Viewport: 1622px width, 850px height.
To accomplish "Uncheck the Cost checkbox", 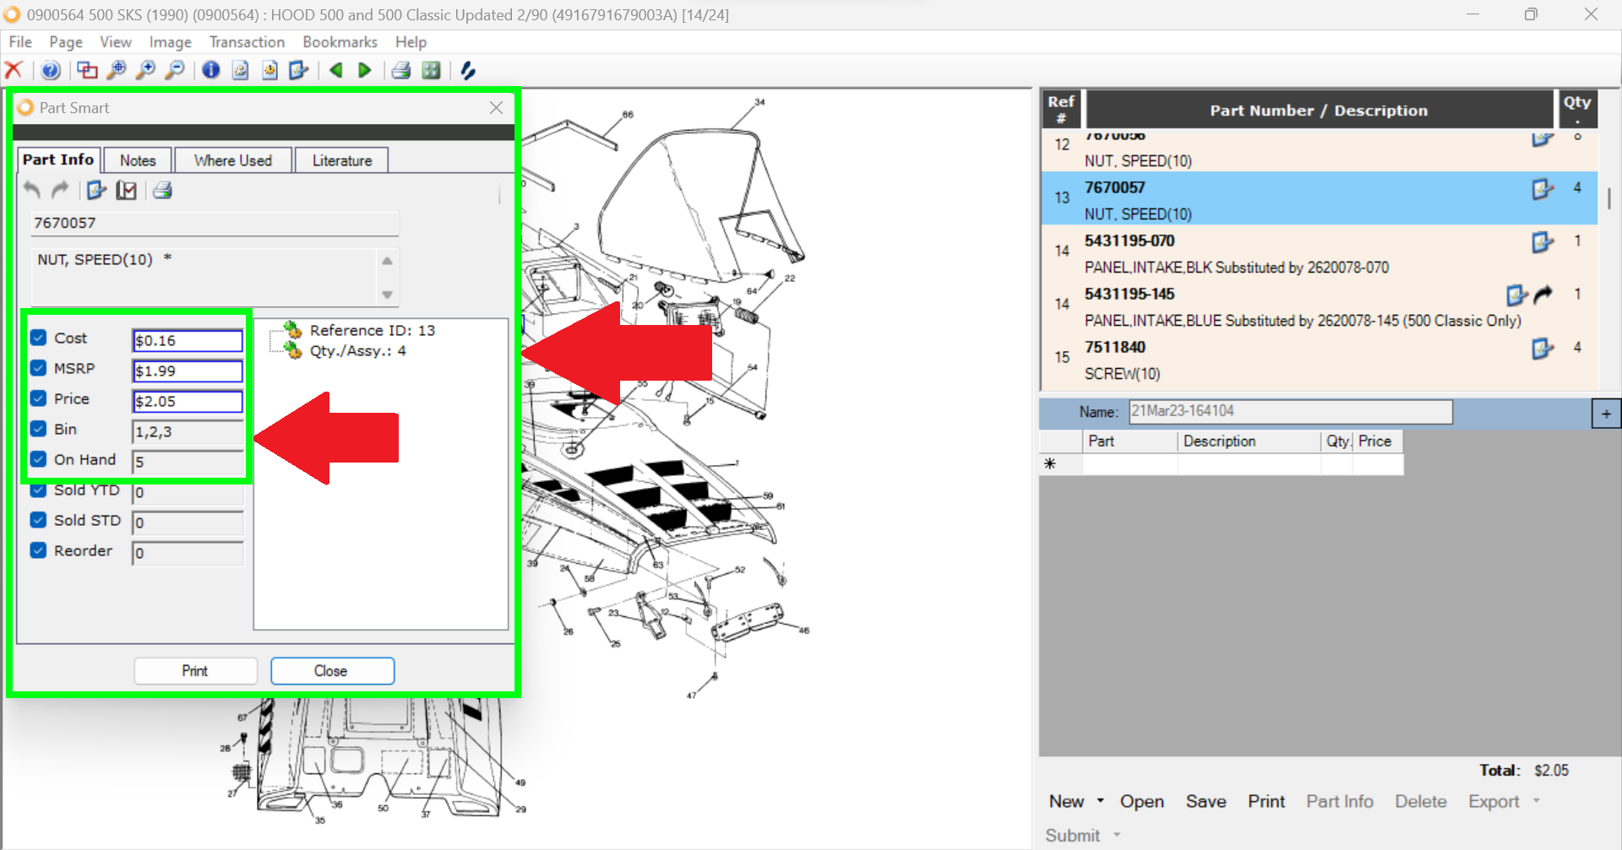I will point(38,338).
